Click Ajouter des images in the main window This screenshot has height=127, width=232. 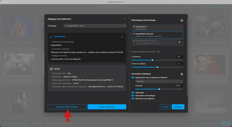220,6
